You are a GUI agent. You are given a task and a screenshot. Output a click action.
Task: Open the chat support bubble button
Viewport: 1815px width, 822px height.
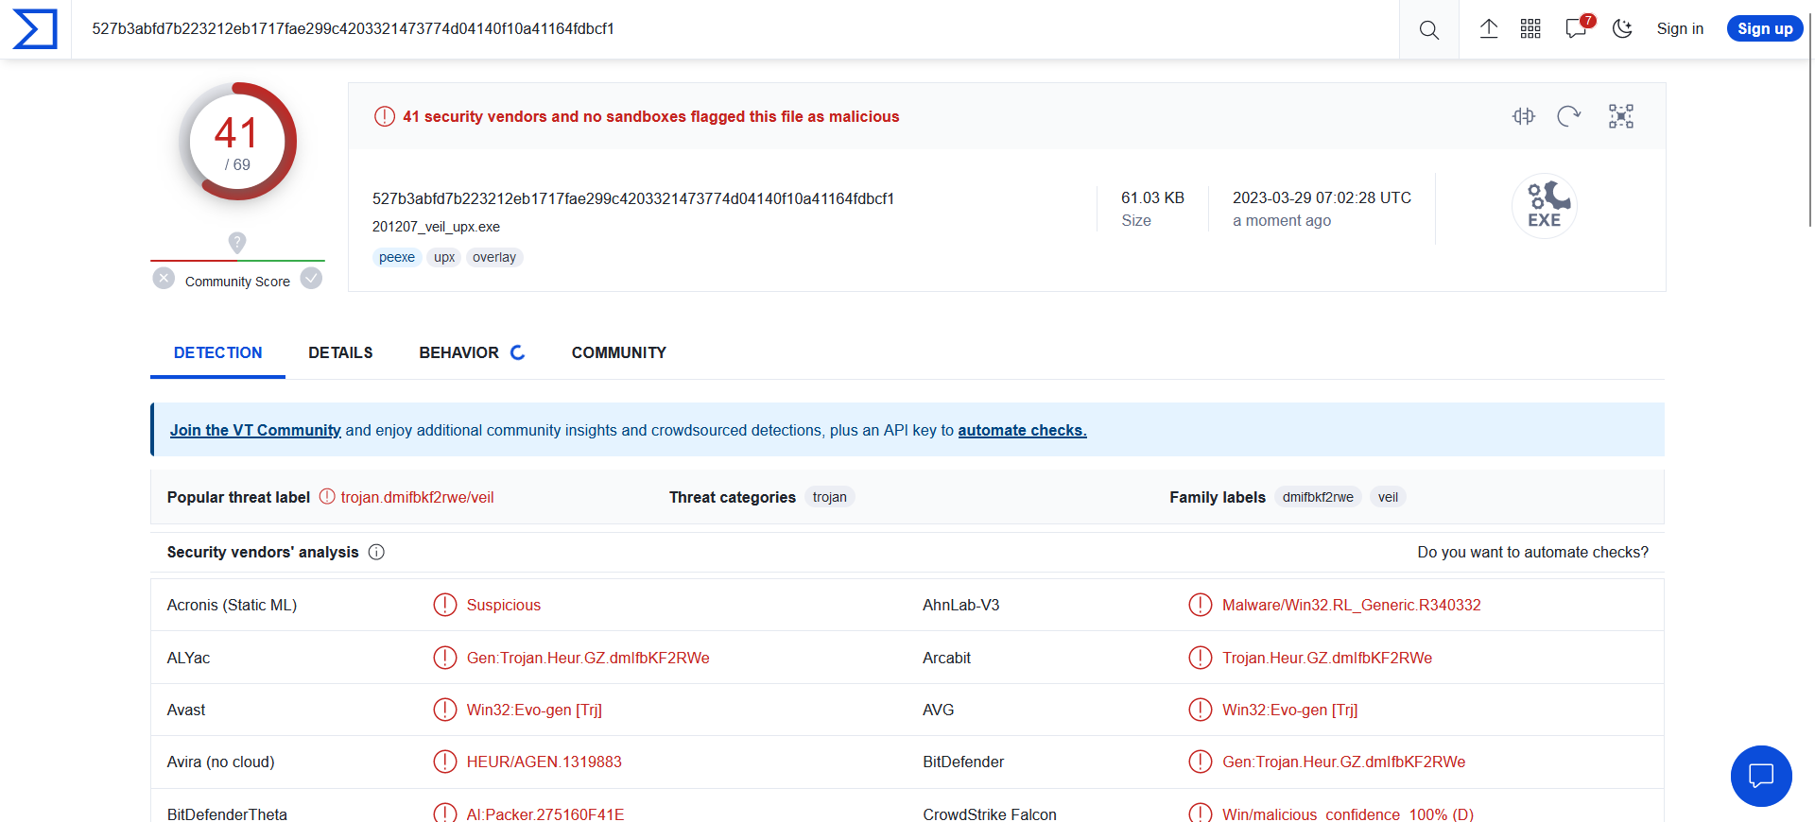click(x=1761, y=777)
